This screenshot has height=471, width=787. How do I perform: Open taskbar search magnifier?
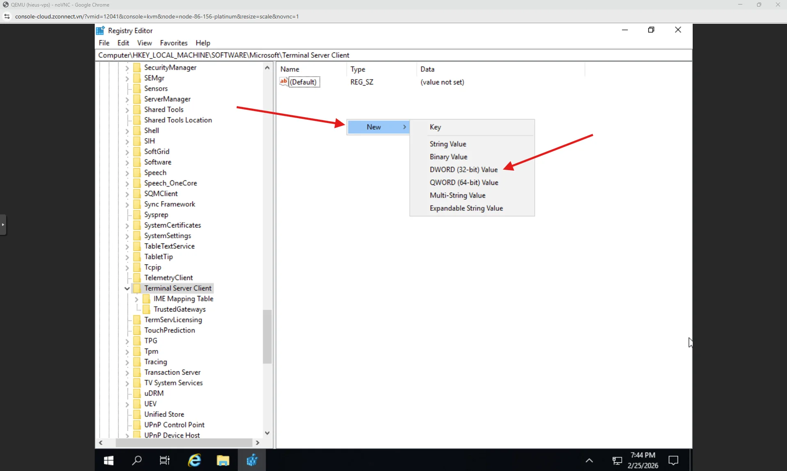click(137, 460)
